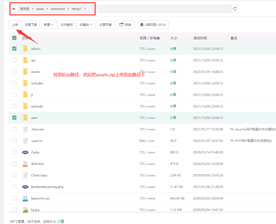The image size is (276, 224).
Task: Click the 权限 / 所有者 column header
Action: [150, 38]
